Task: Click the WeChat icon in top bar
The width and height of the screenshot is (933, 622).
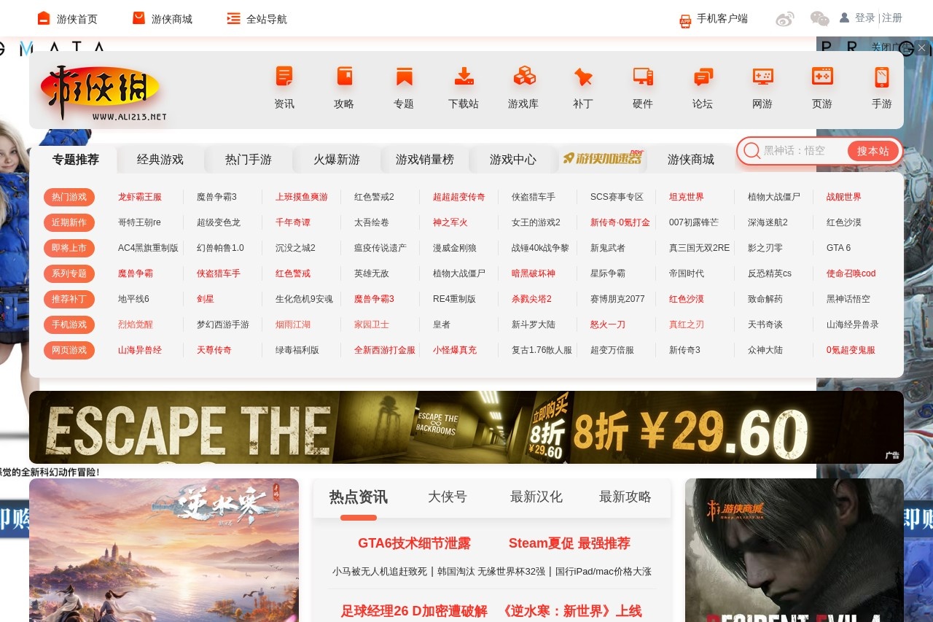Action: point(820,19)
